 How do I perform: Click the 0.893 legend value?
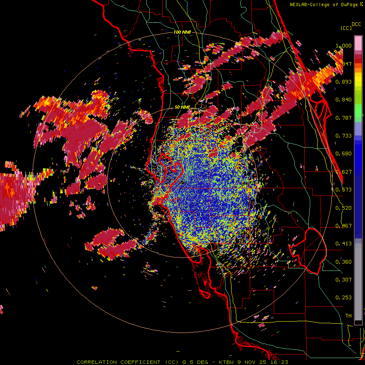344,82
